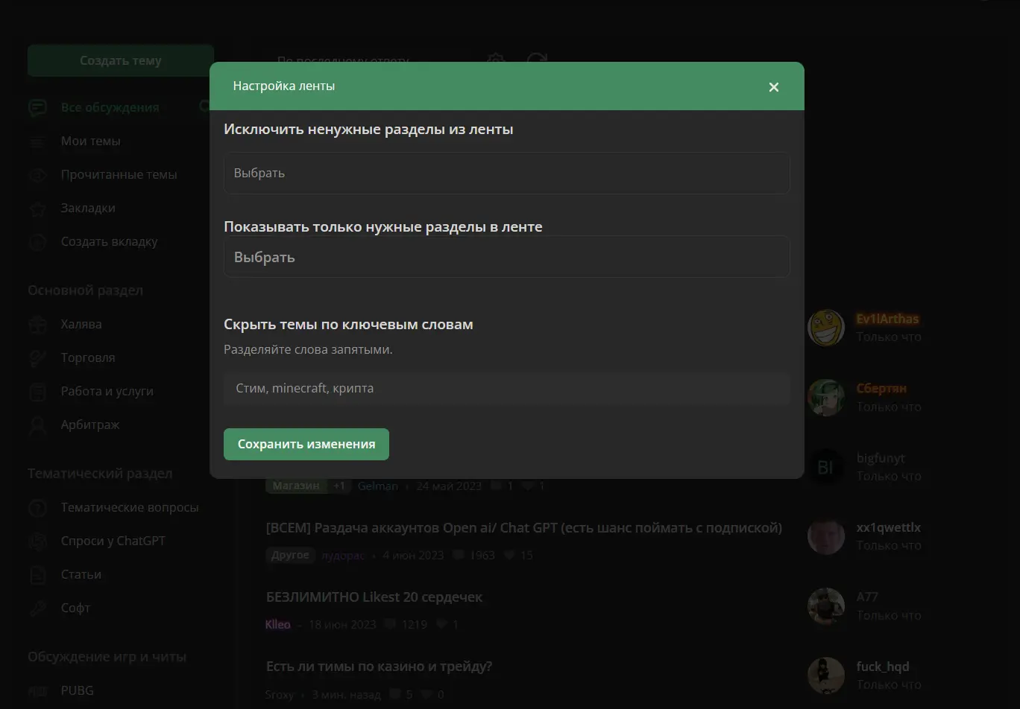1020x709 pixels.
Task: Open last poster "A77" username
Action: 868,597
